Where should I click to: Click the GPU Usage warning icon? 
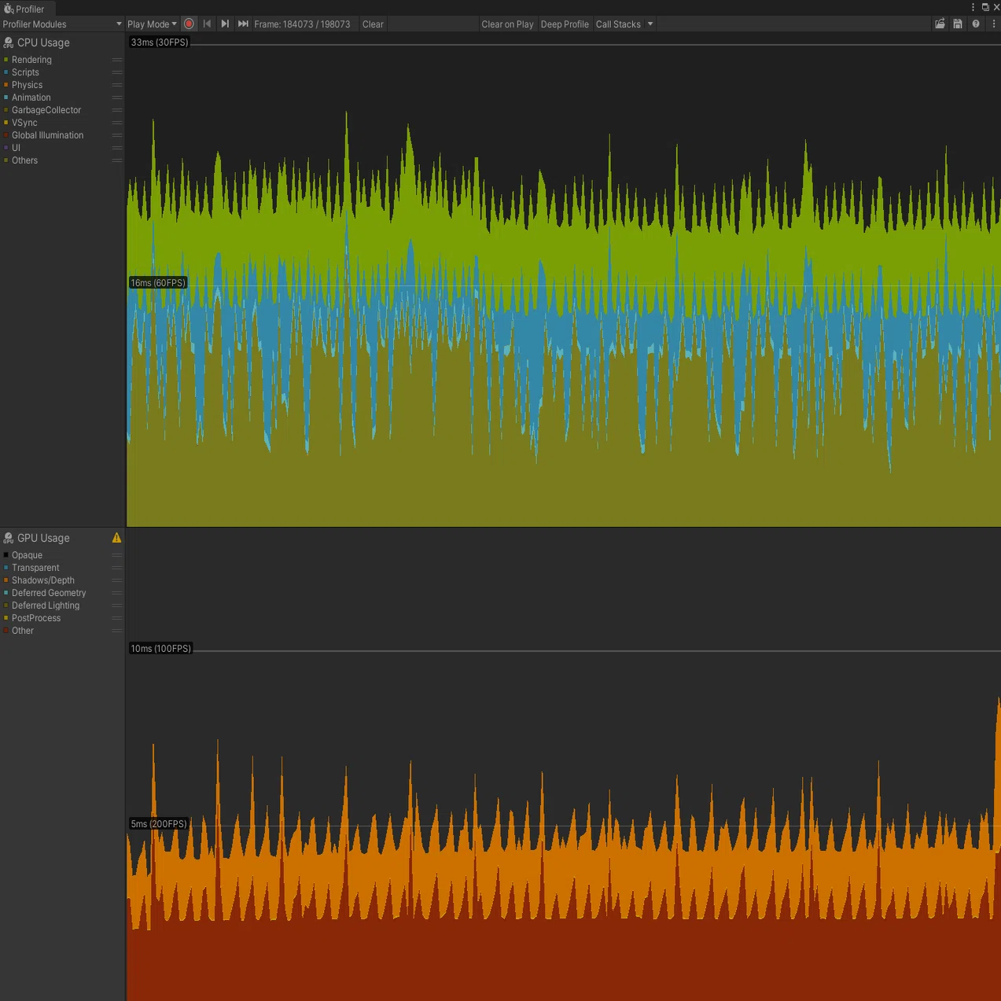point(116,538)
